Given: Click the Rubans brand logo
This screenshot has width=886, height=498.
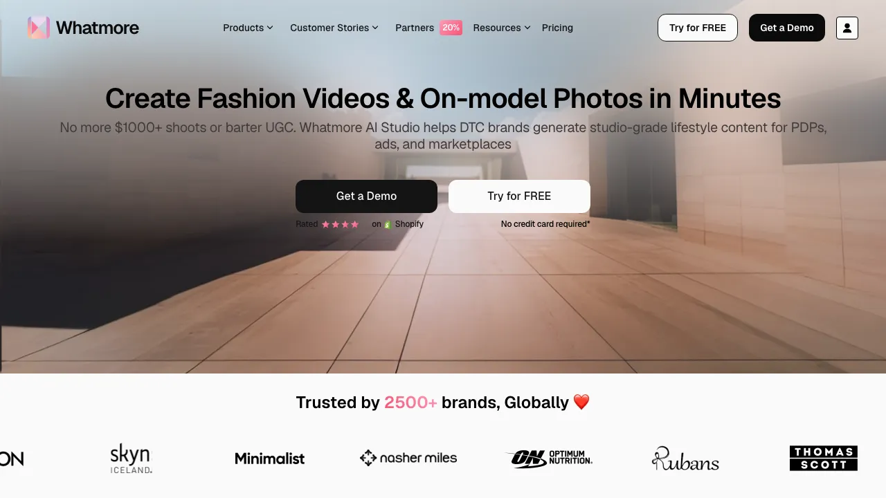Looking at the screenshot, I should (x=685, y=458).
